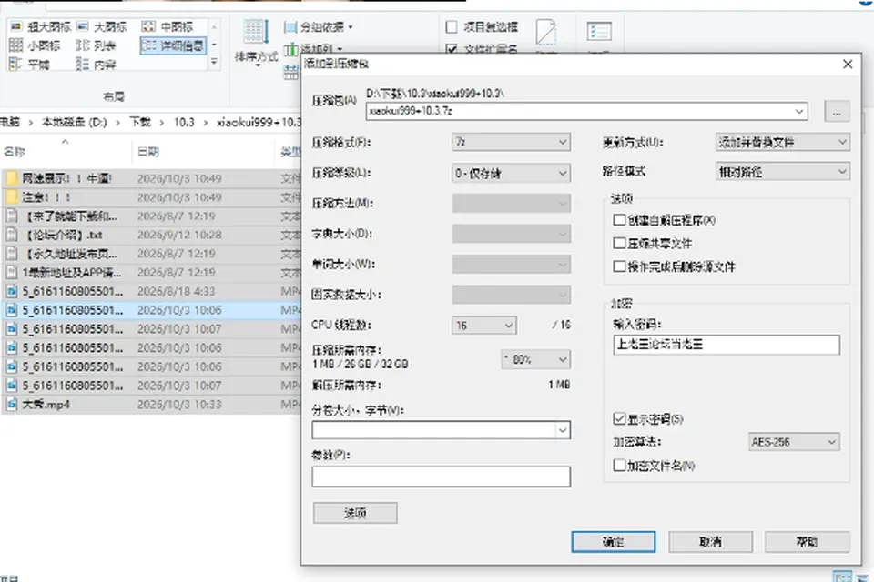Click file icon of 【论坛介绍】.txt
This screenshot has width=874, height=582.
coord(11,235)
